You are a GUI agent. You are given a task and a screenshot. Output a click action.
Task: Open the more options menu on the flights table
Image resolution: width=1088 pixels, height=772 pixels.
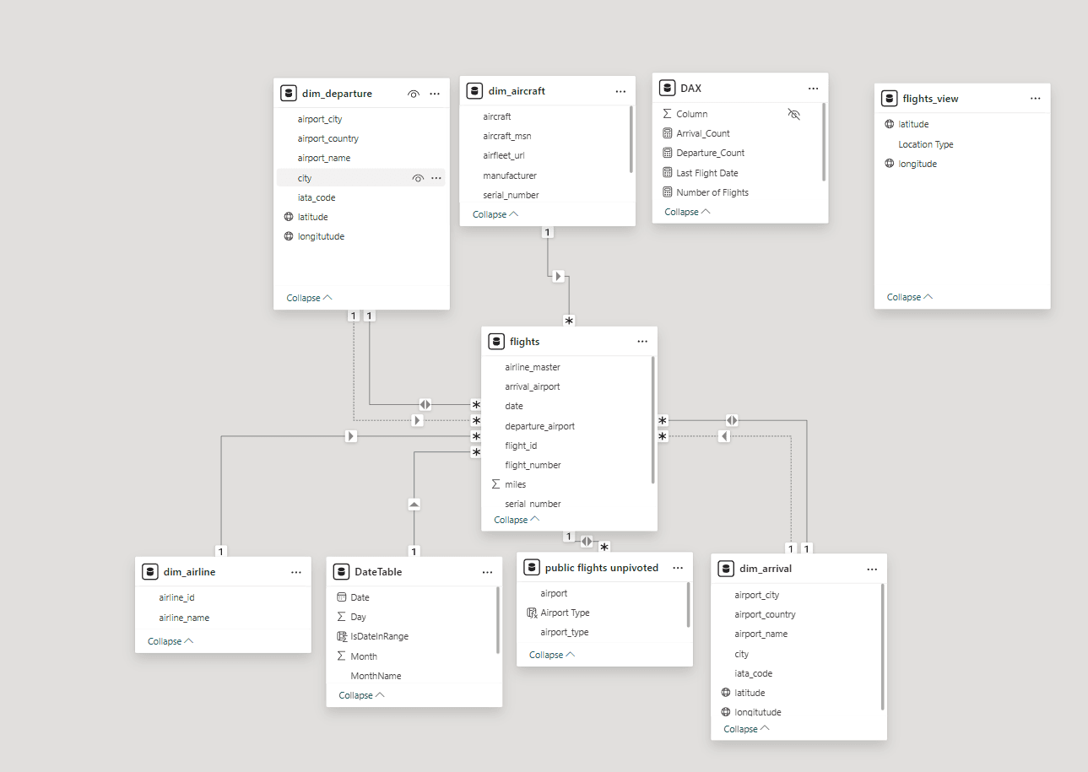[642, 341]
